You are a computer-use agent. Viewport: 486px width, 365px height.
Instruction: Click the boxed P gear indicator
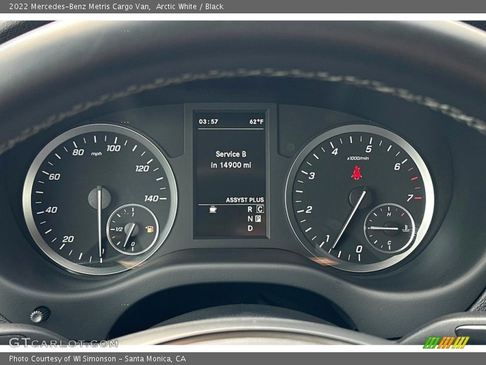pyautogui.click(x=258, y=219)
